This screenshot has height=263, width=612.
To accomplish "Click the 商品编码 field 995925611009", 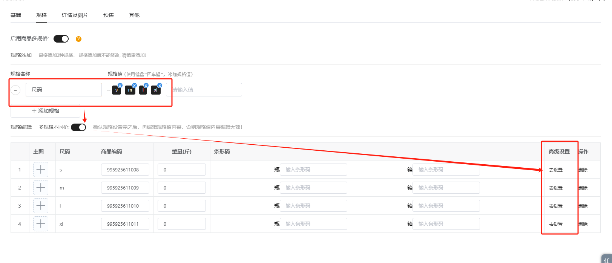I will pos(125,188).
